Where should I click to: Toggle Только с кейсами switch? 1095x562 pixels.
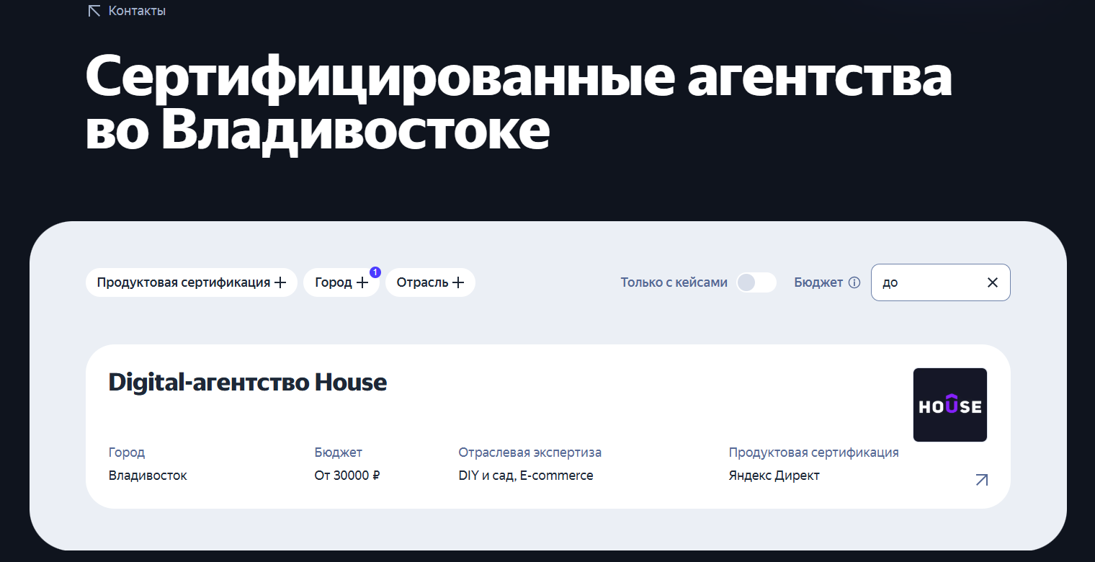pos(756,282)
